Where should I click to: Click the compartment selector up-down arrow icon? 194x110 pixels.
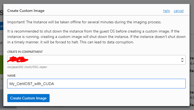pos(182,60)
